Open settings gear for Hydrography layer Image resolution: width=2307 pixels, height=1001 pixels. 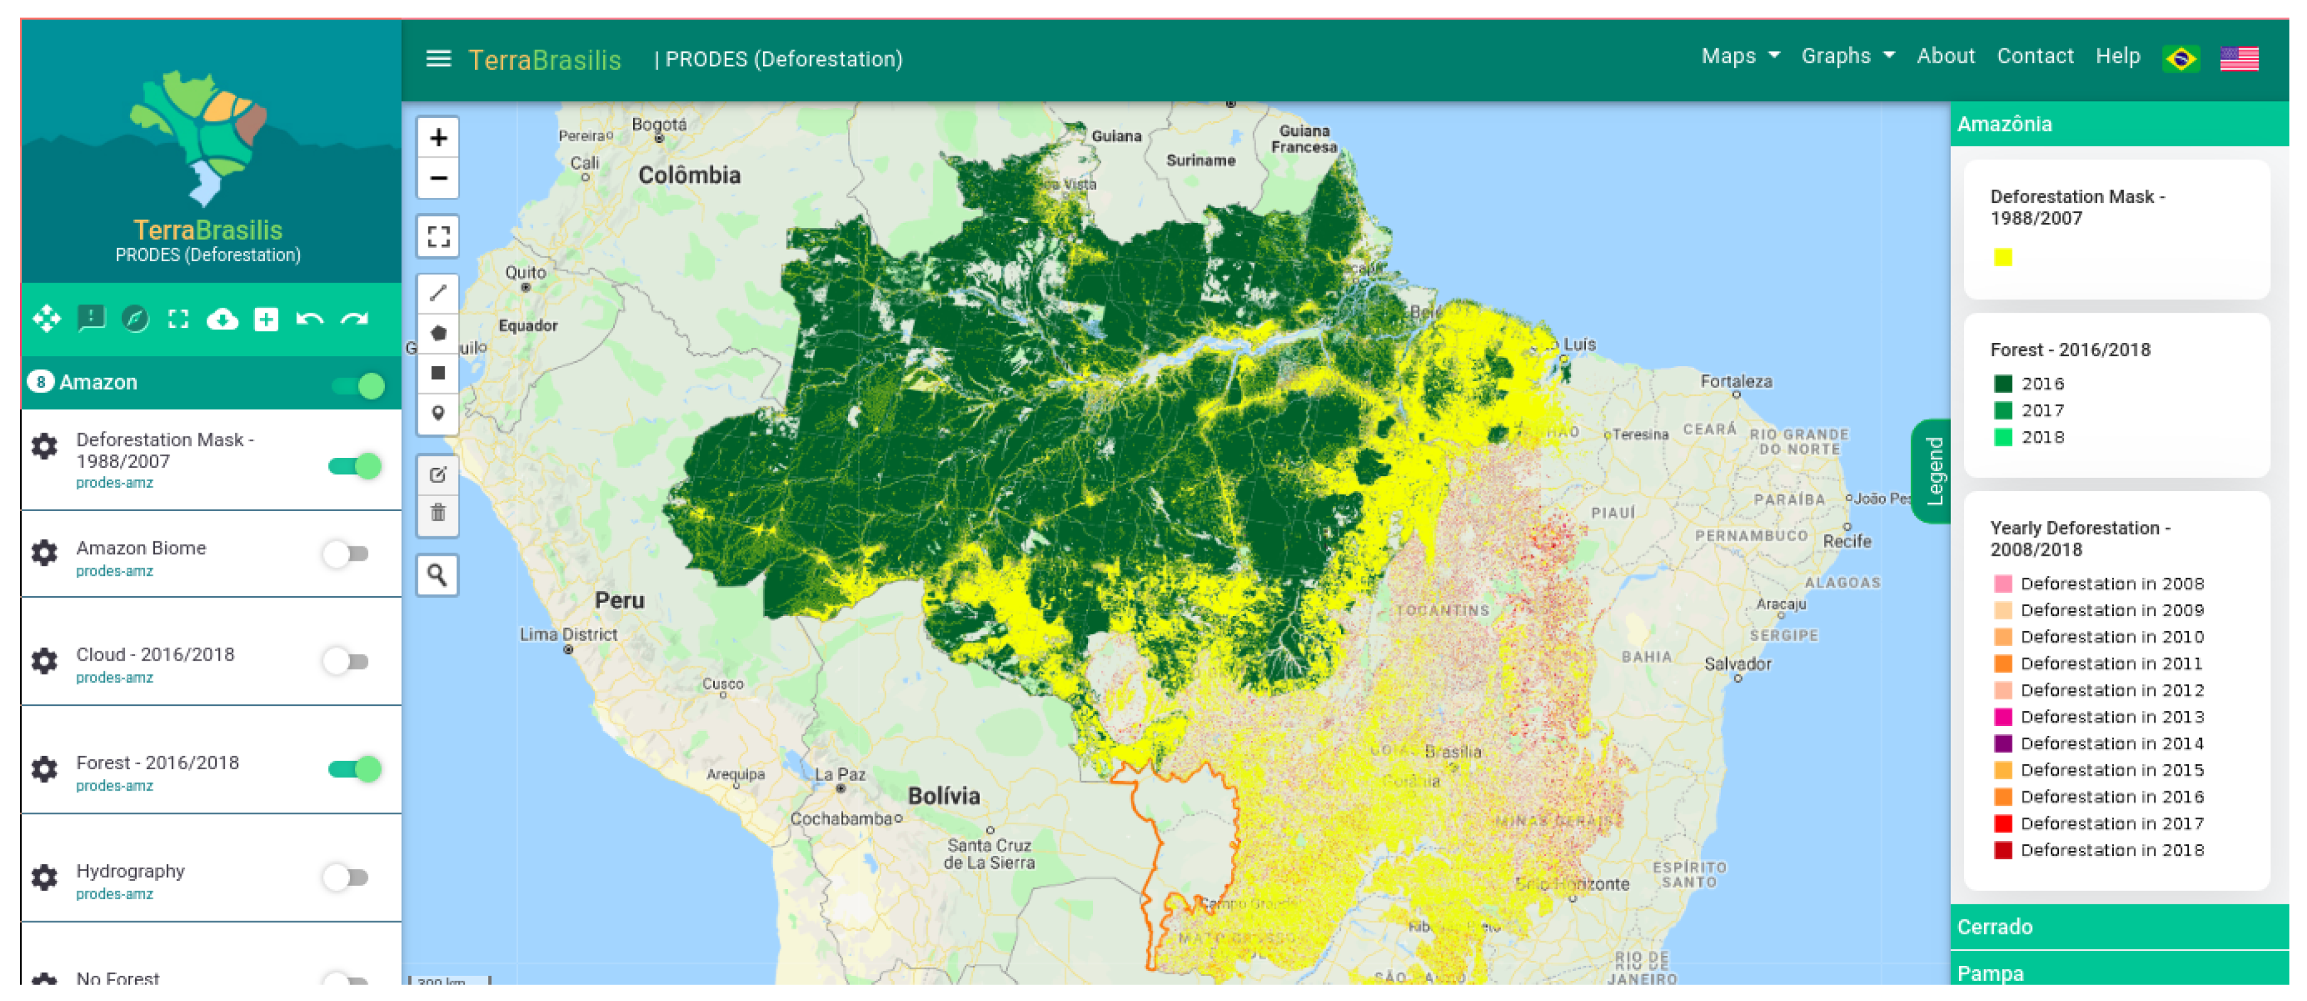coord(45,877)
